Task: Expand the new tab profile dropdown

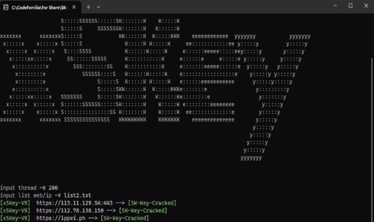Action: pos(98,7)
